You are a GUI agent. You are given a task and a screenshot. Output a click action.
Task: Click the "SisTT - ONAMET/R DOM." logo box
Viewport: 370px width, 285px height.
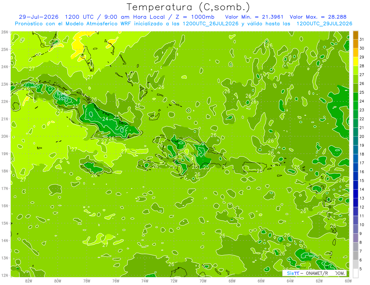[x=314, y=273]
